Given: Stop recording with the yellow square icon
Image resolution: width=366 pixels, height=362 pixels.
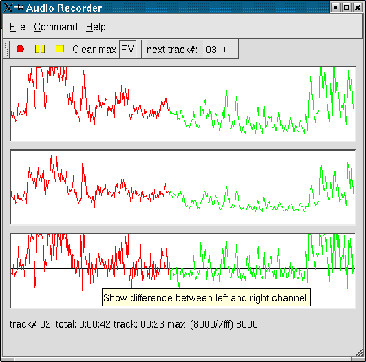Looking at the screenshot, I should (x=60, y=49).
